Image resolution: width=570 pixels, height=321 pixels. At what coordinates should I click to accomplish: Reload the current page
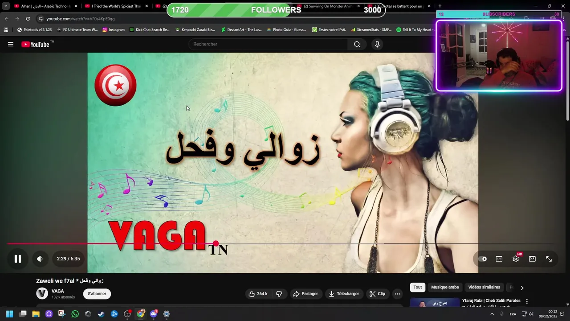coord(28,19)
